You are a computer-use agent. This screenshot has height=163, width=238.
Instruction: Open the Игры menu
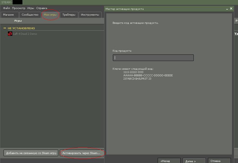tap(31, 8)
